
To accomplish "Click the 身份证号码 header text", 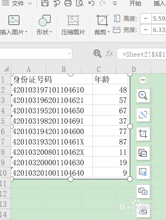I will click(33, 79).
